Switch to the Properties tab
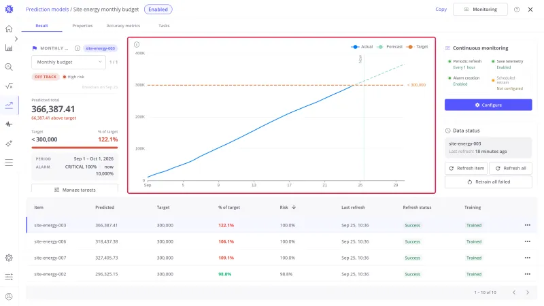544x306 pixels. coord(82,26)
